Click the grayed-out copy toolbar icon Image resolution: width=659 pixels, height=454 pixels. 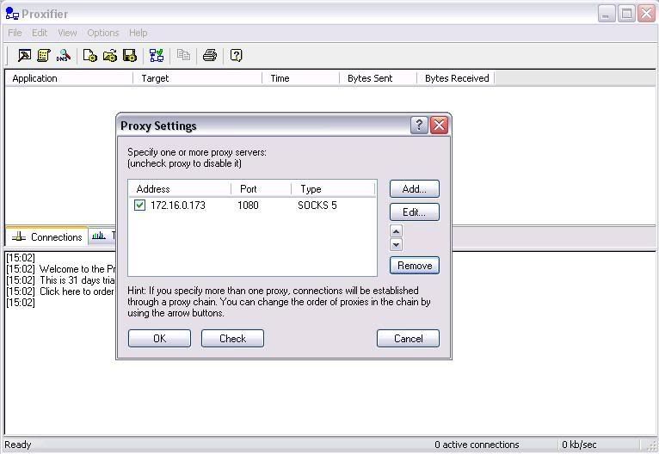click(x=183, y=55)
